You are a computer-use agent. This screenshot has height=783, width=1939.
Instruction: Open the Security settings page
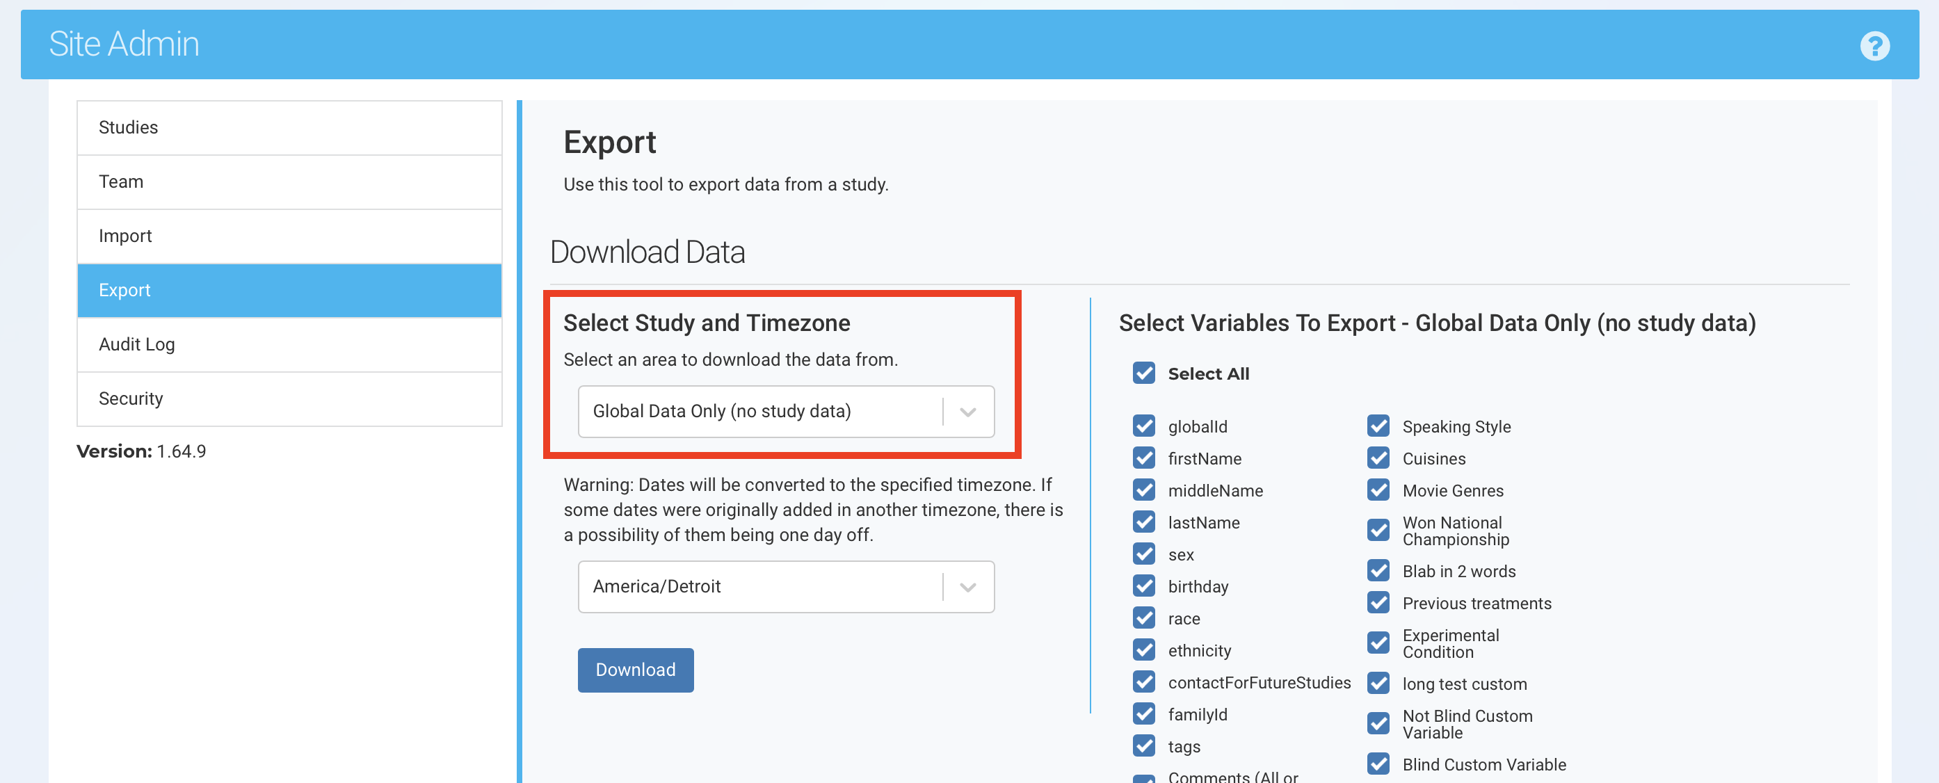click(289, 399)
